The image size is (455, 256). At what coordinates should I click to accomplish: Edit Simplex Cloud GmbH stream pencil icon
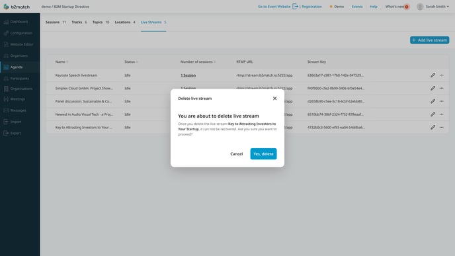[x=433, y=88]
